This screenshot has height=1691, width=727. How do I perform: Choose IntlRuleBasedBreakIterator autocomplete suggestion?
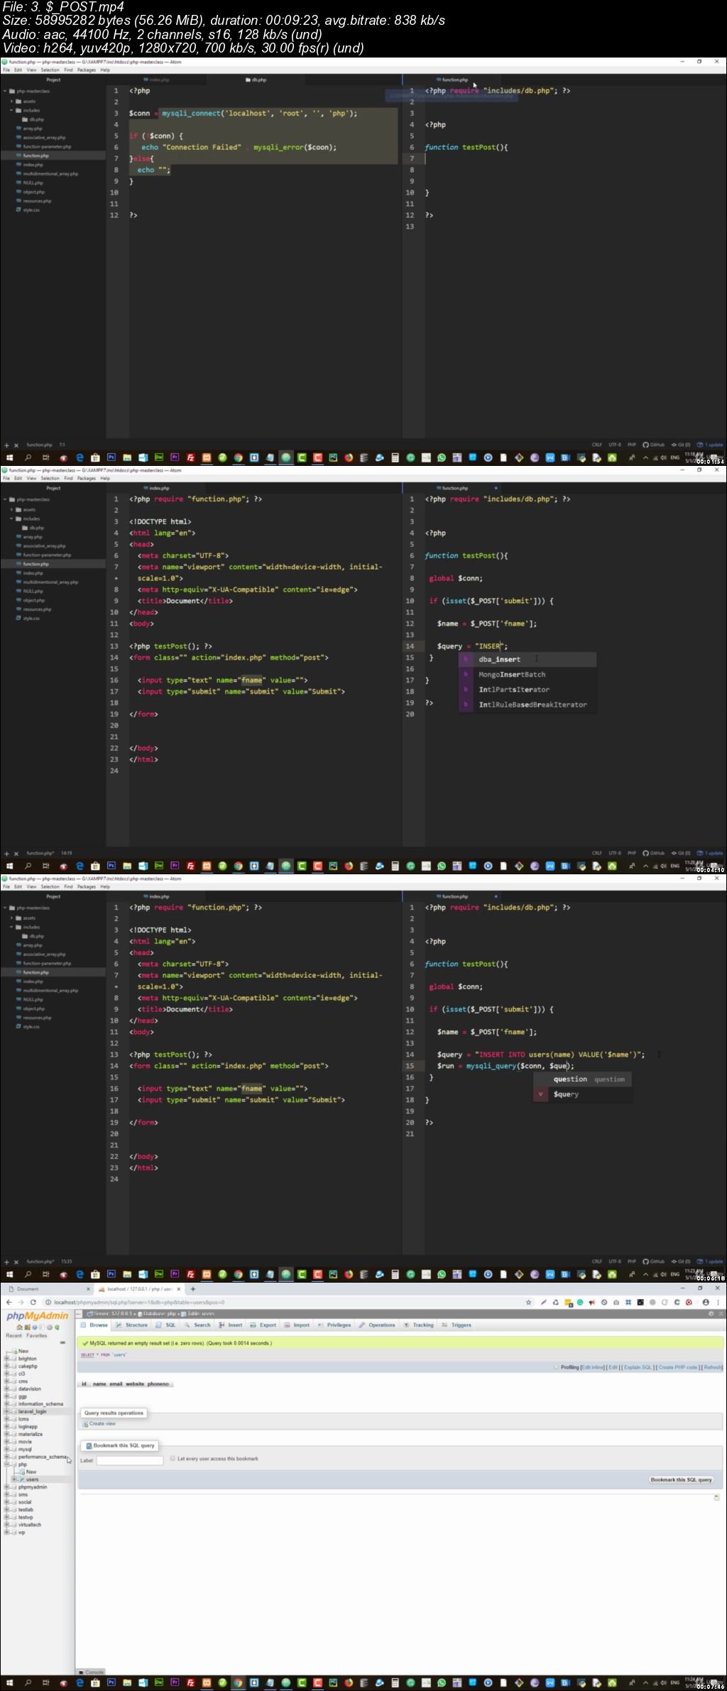[527, 705]
